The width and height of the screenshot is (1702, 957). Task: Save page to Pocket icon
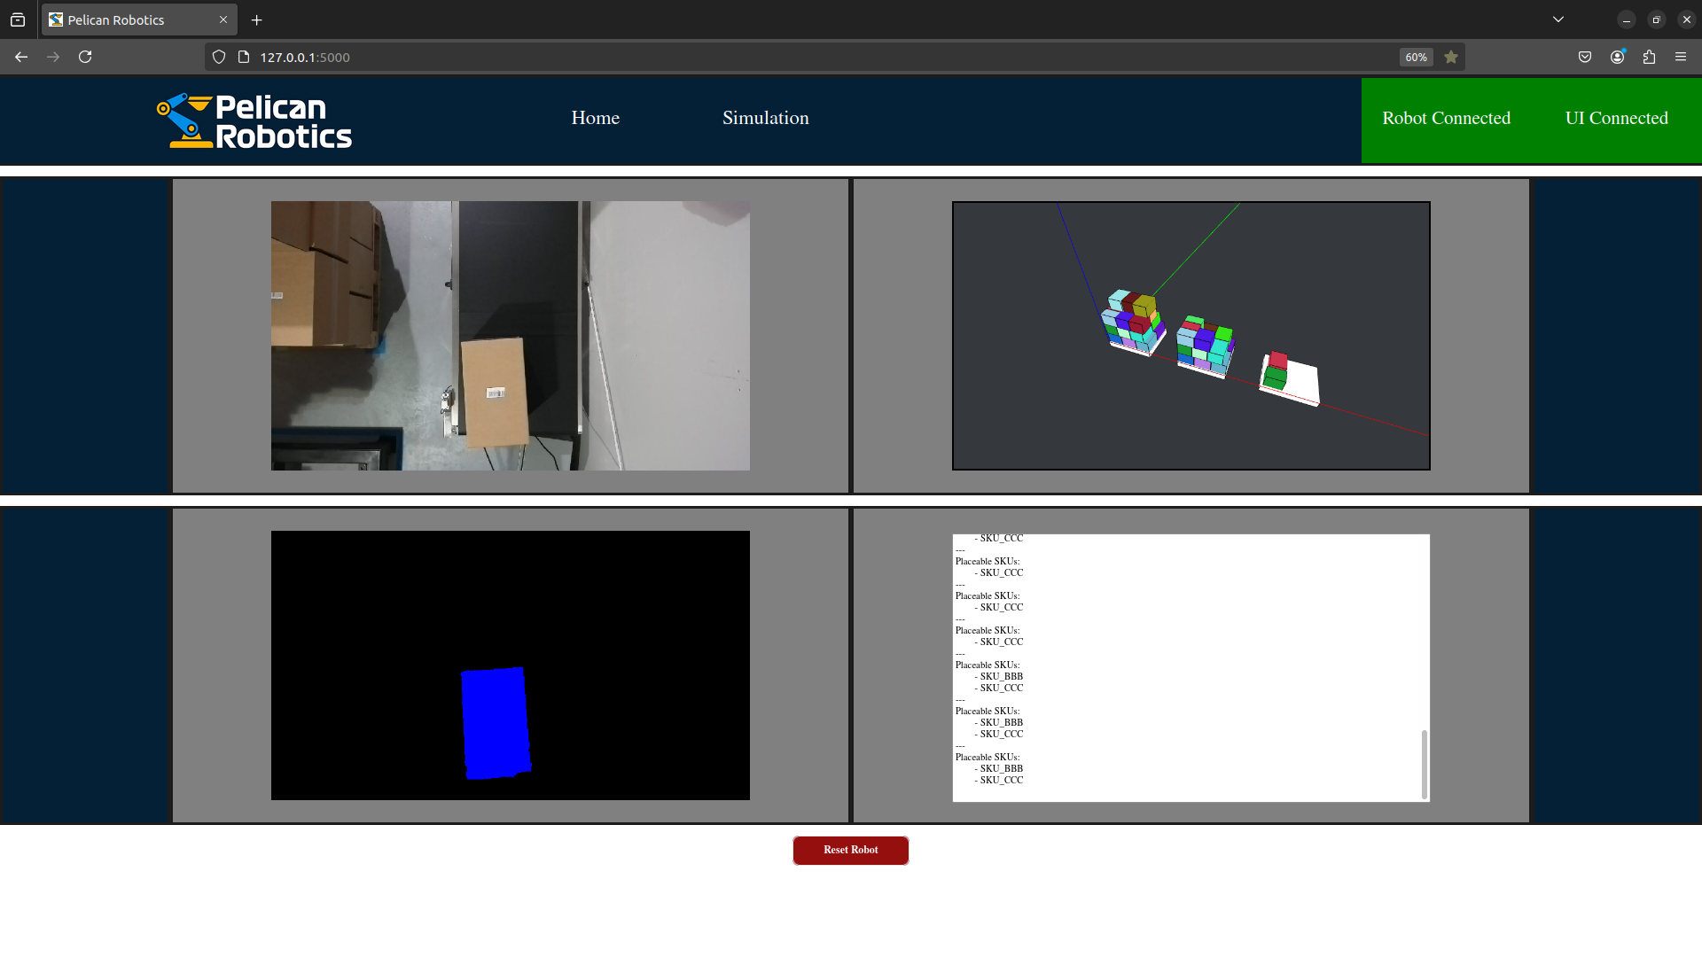1585,57
